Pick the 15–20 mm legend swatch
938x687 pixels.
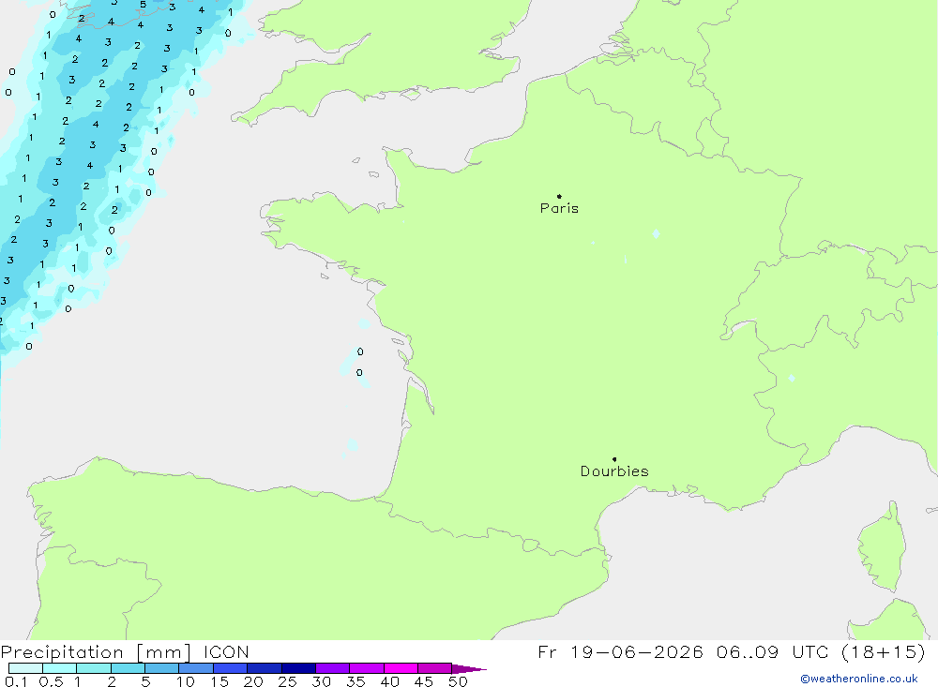[x=231, y=668]
